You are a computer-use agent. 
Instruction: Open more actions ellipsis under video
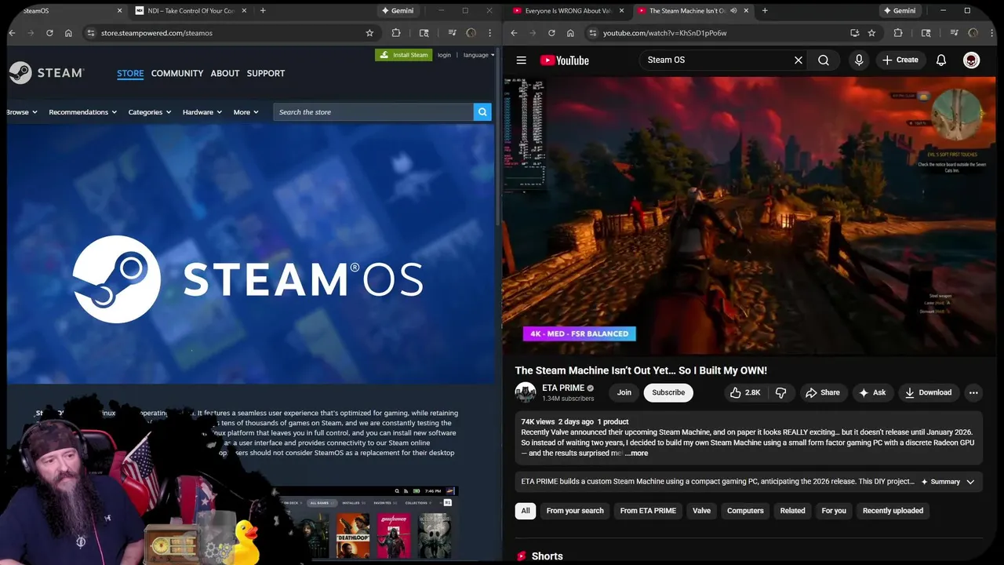pyautogui.click(x=973, y=392)
